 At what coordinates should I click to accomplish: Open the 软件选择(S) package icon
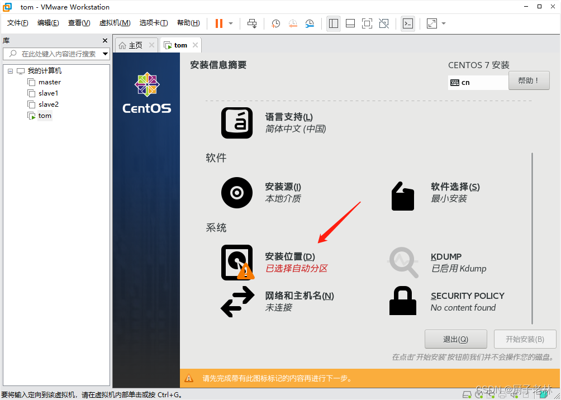point(403,196)
